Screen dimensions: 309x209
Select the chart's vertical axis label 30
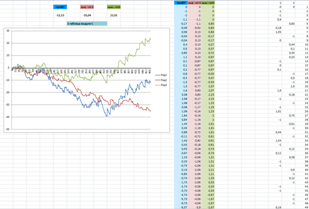(8, 31)
